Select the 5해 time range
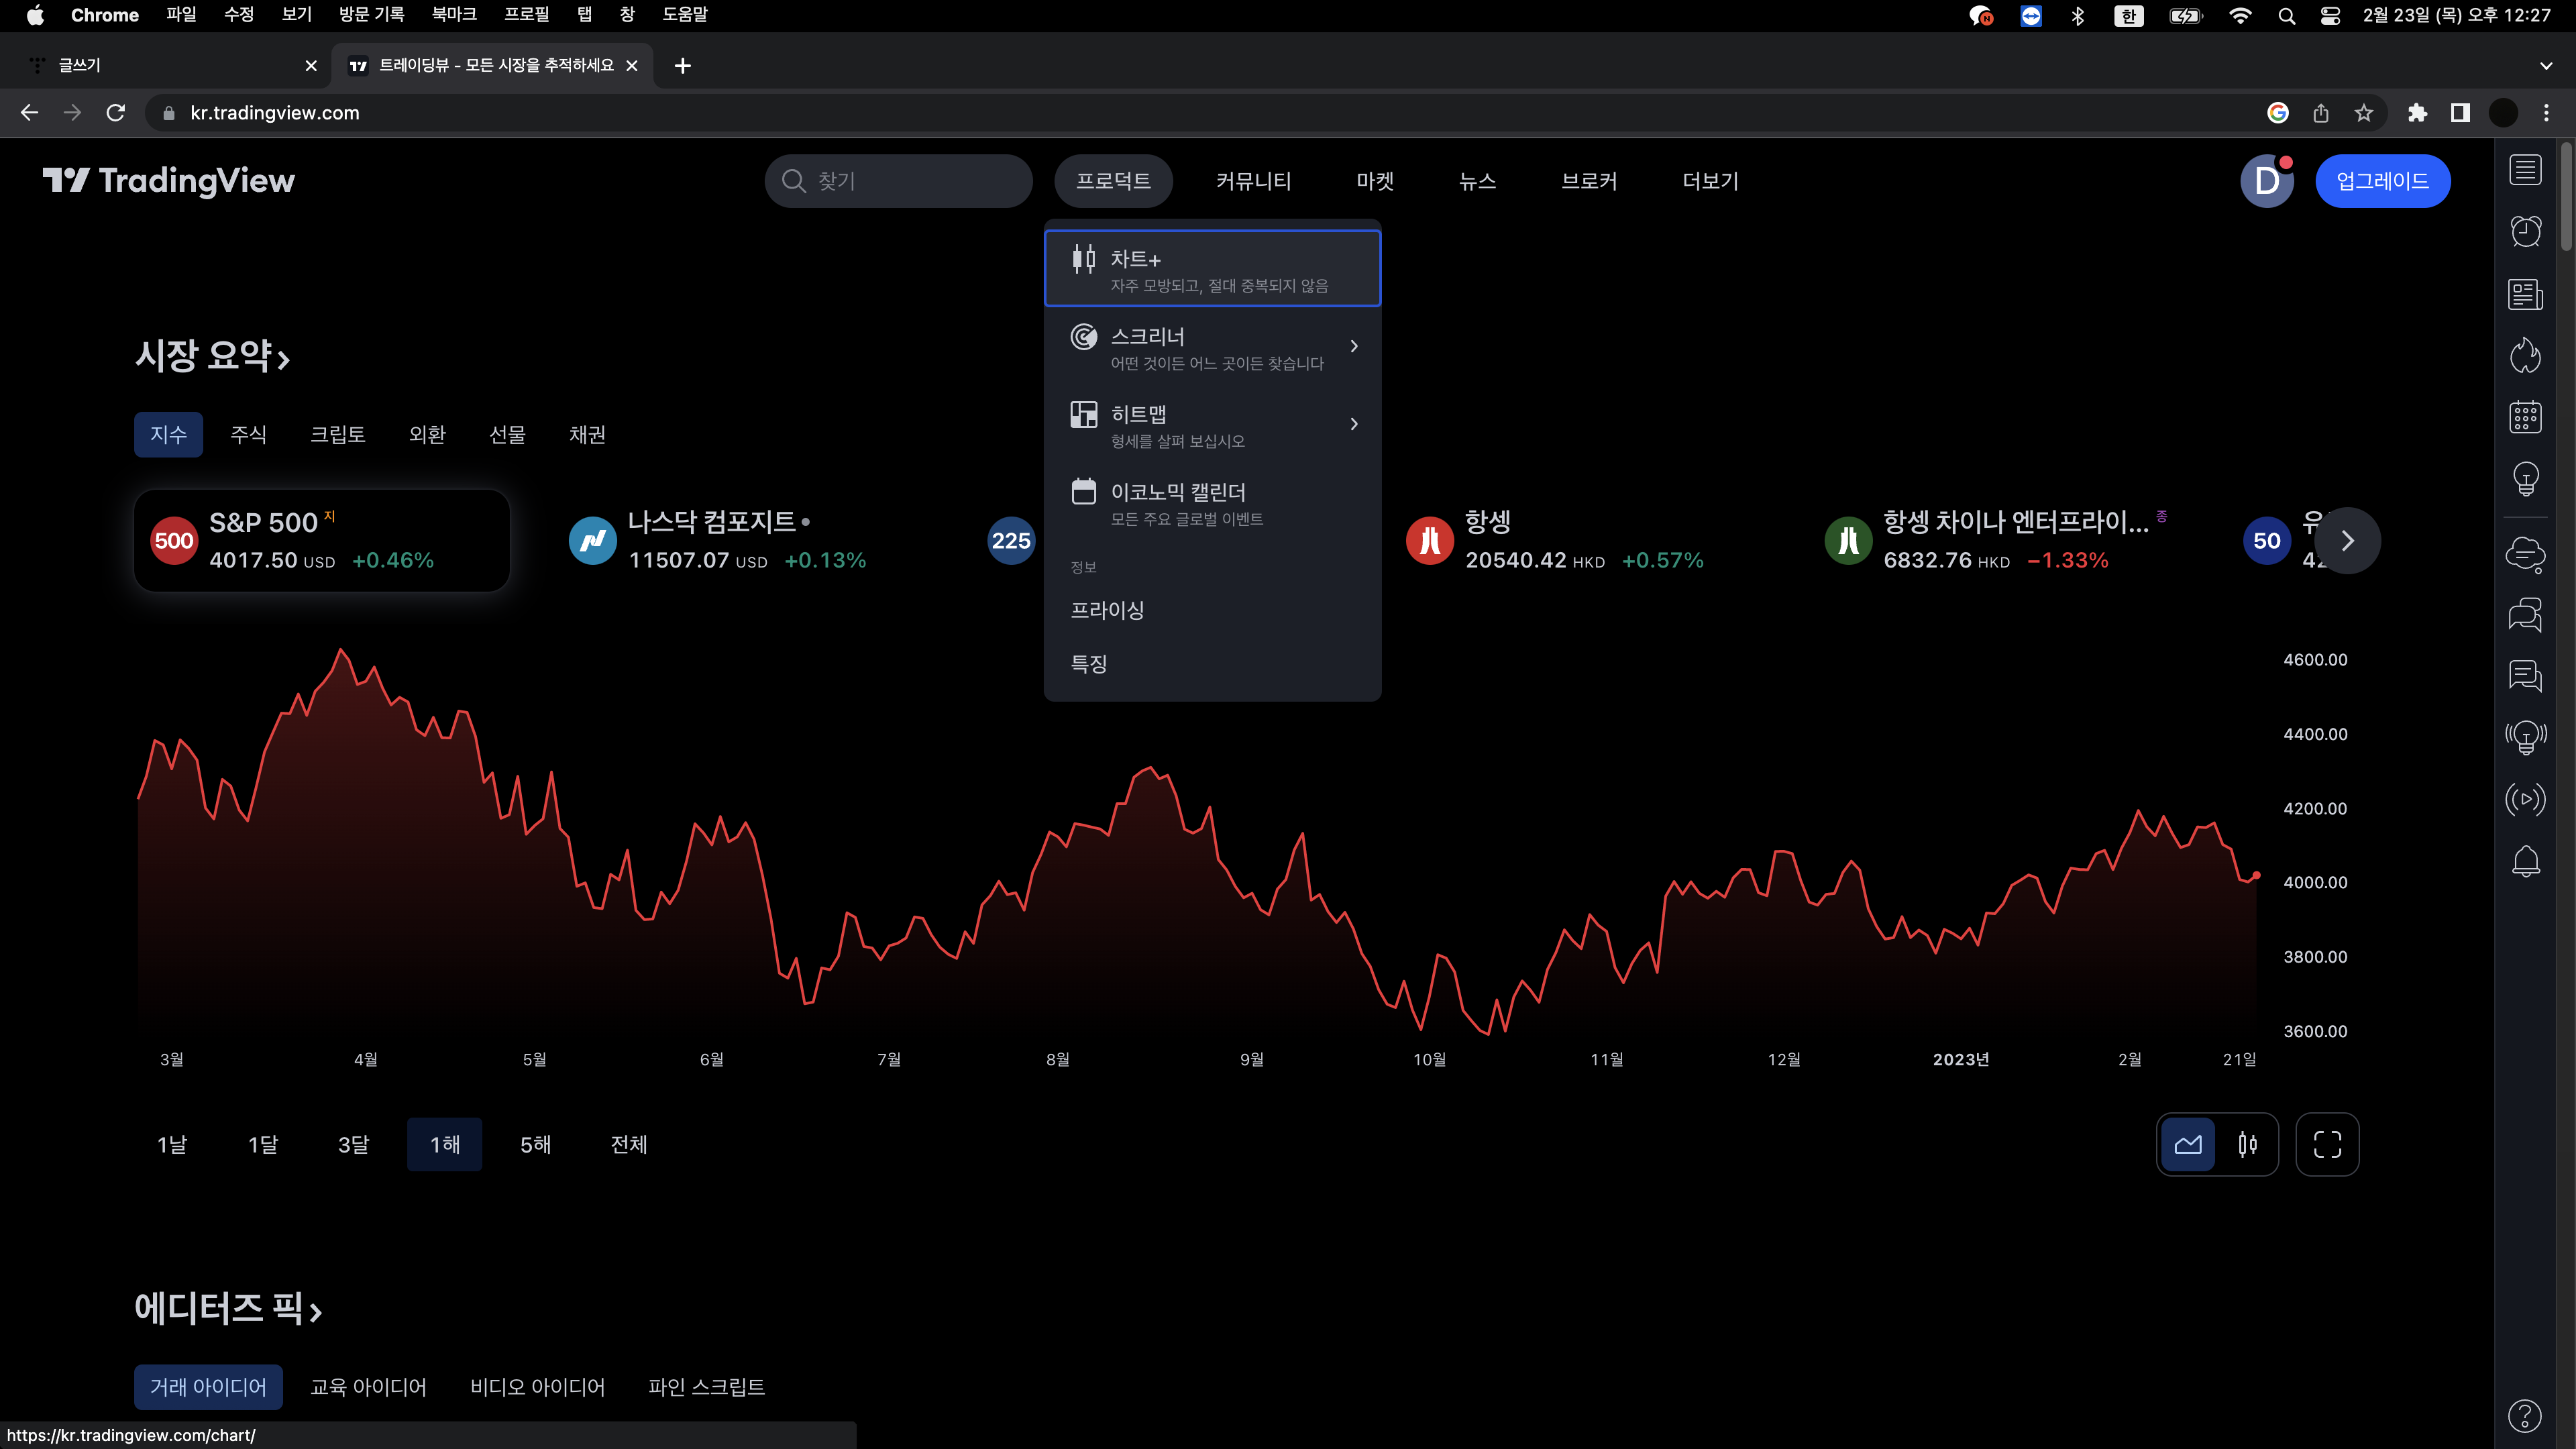 pyautogui.click(x=535, y=1144)
